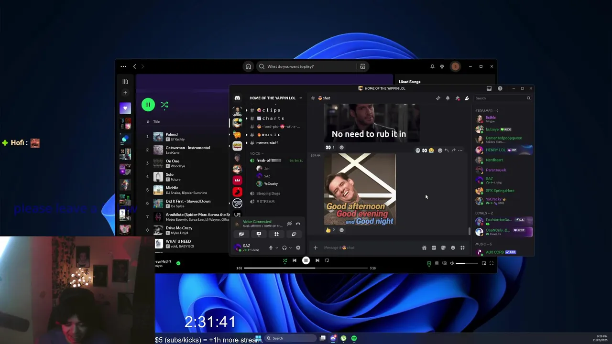Click Discord chat scrollbar
Screen dimensions: 612x344
coord(469,232)
